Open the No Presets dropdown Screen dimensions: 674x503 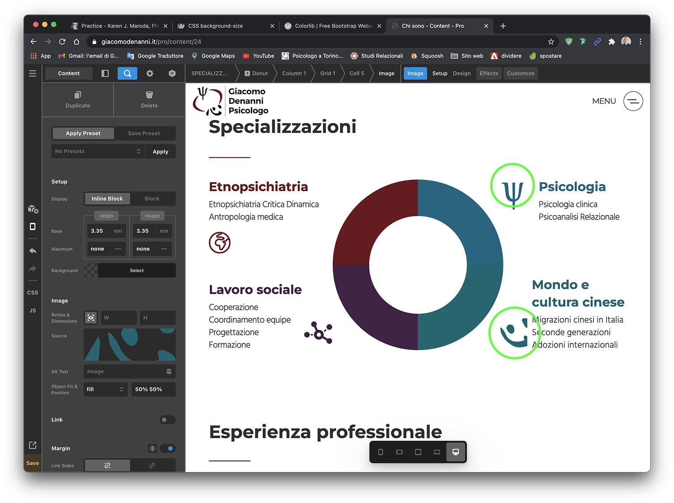point(98,151)
